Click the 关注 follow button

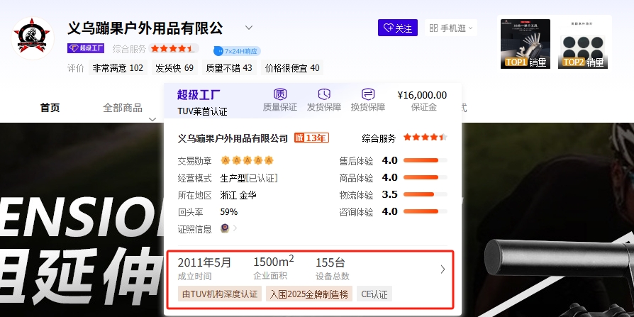(398, 28)
